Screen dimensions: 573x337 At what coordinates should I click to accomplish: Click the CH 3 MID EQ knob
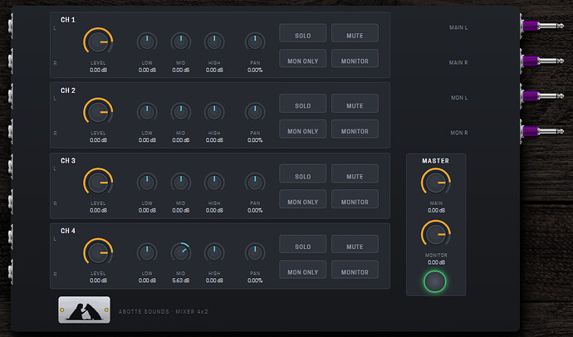[180, 182]
